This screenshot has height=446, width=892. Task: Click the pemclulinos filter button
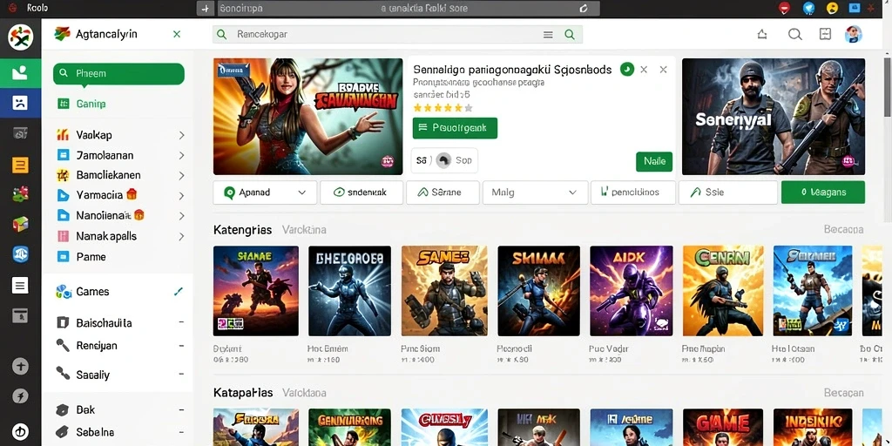[633, 193]
